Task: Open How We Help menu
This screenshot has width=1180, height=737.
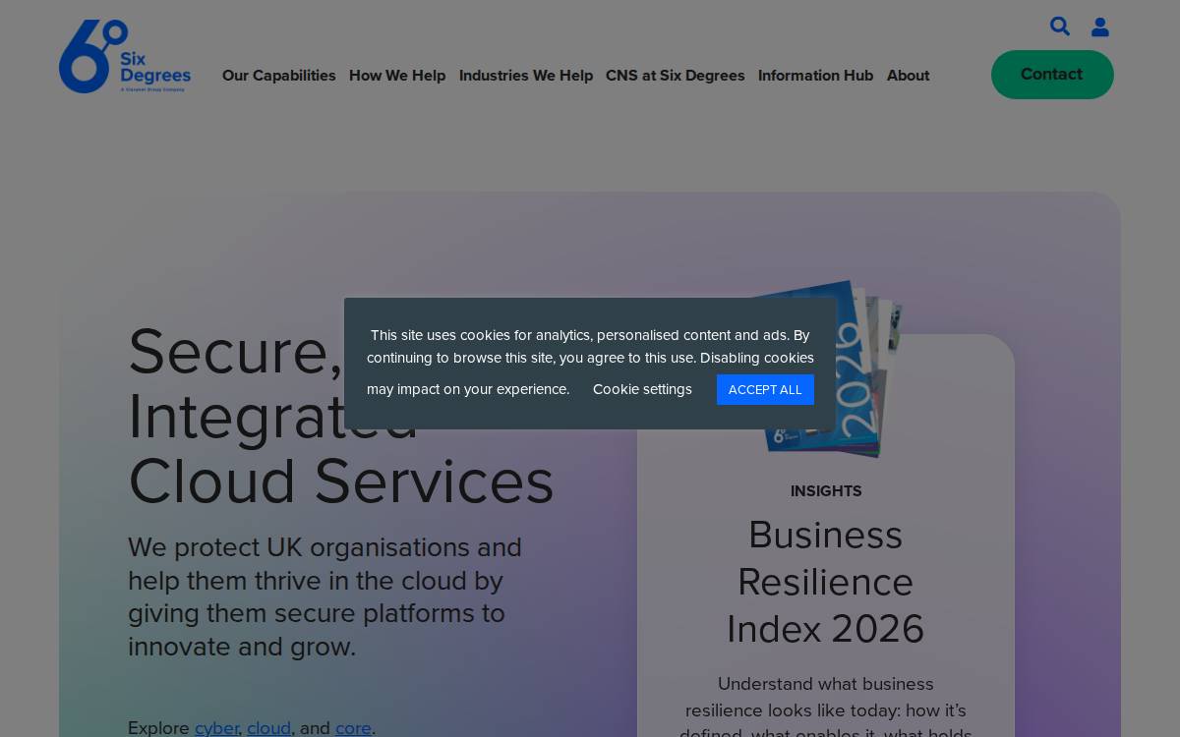Action: [397, 76]
